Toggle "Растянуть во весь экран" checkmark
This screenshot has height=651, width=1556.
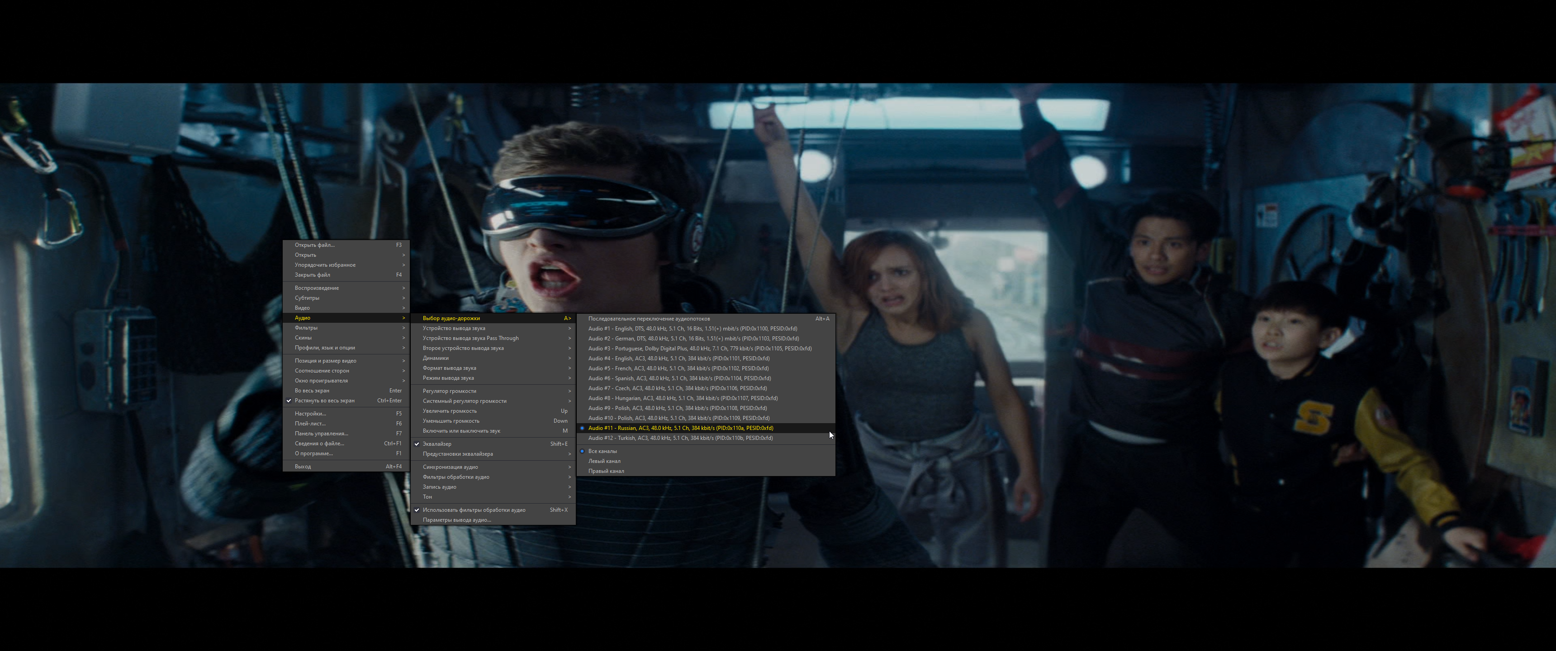click(346, 401)
